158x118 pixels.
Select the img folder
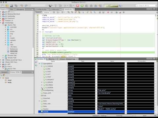[x=12, y=34]
